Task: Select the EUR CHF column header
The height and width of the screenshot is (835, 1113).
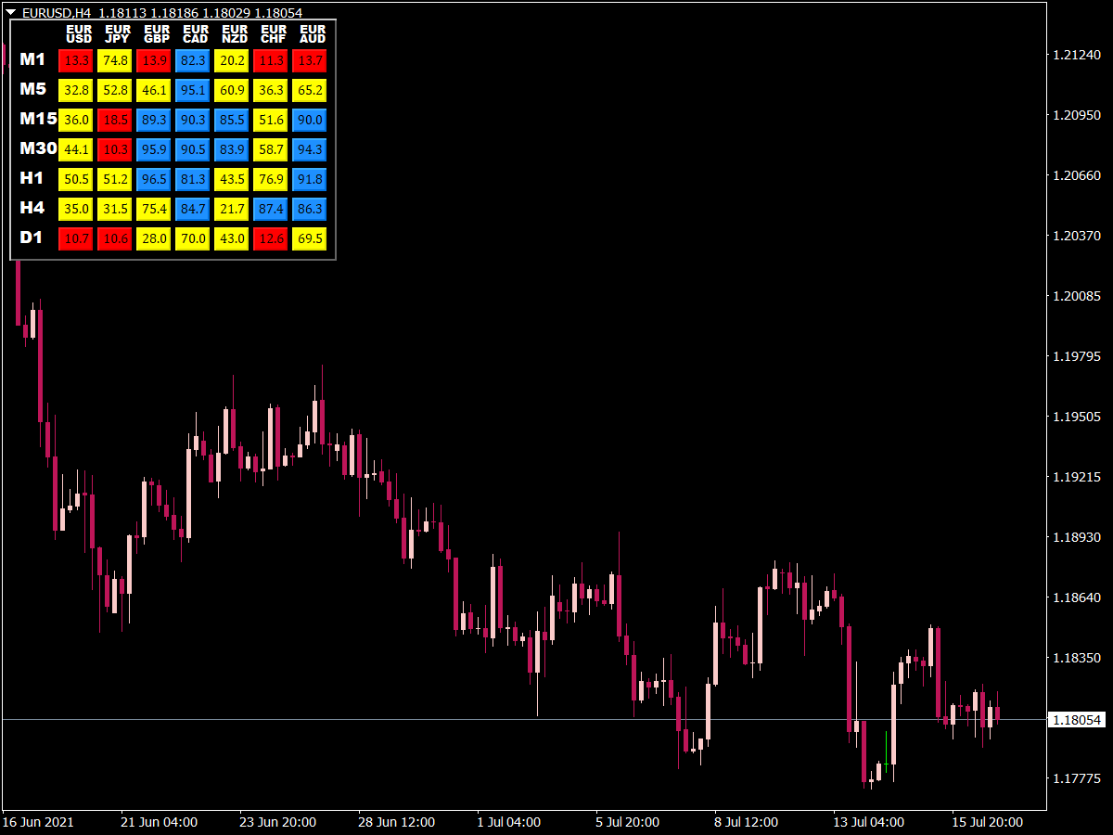Action: coord(271,35)
